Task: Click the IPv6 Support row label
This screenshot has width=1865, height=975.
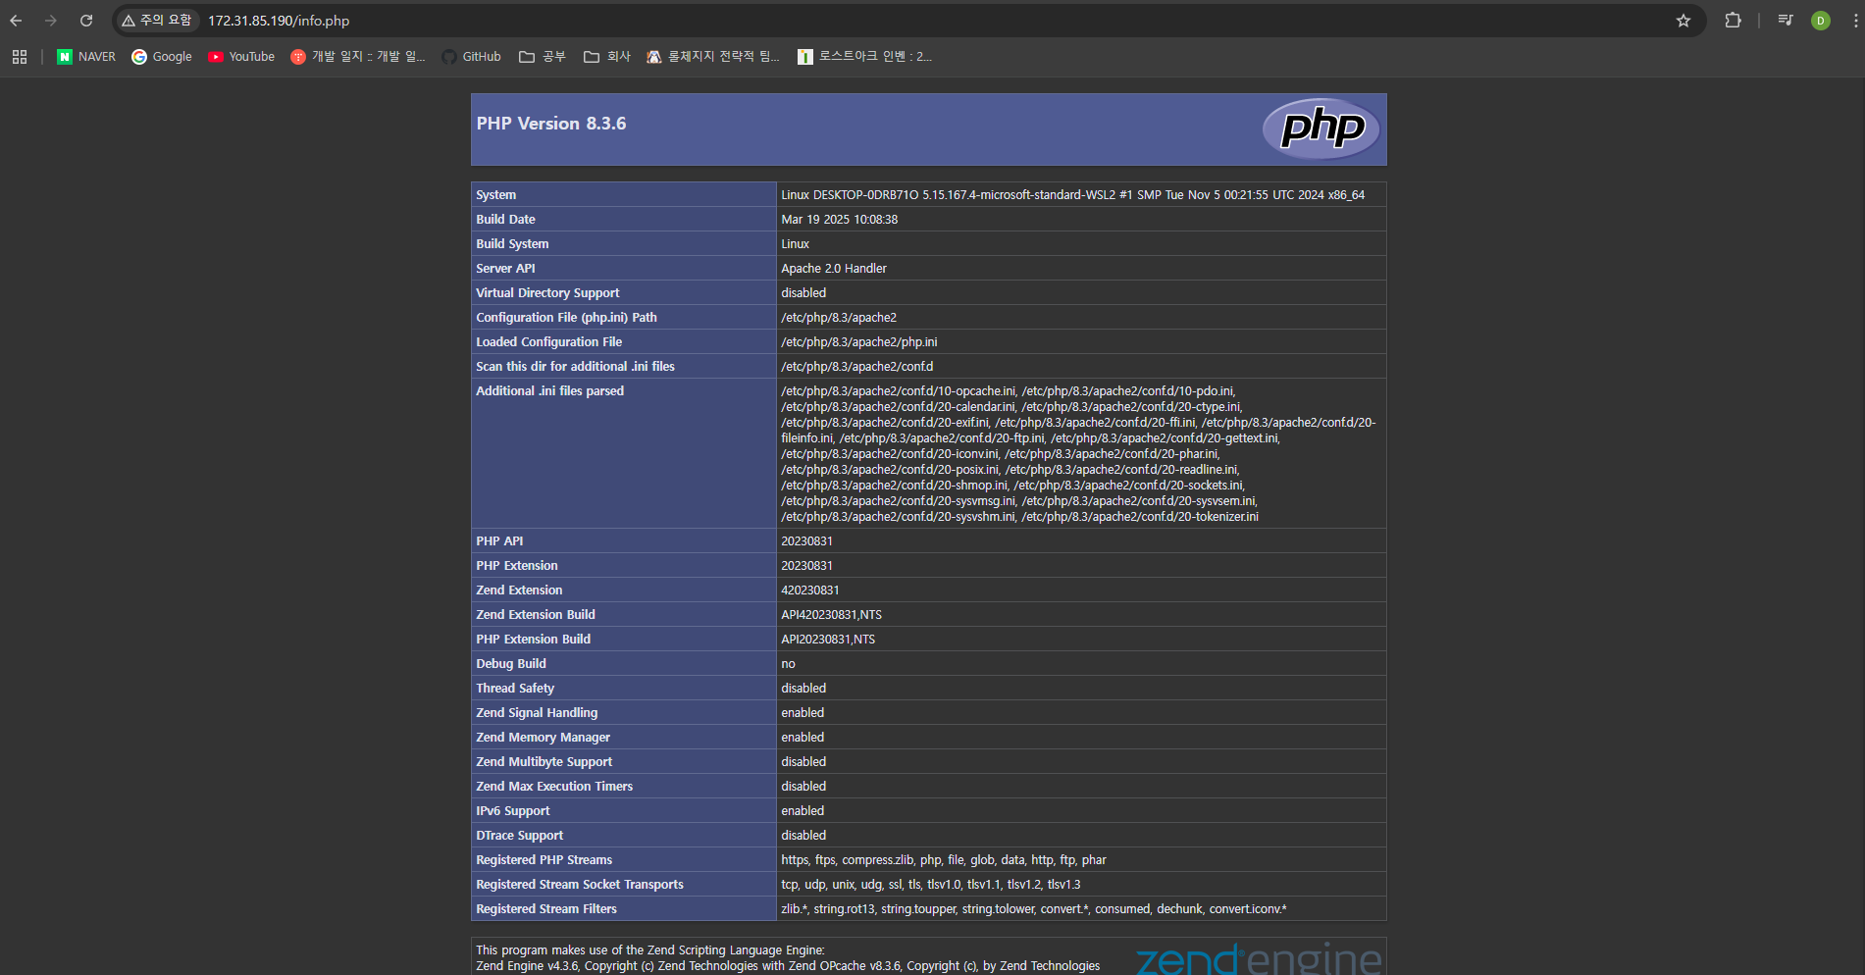Action: (513, 811)
